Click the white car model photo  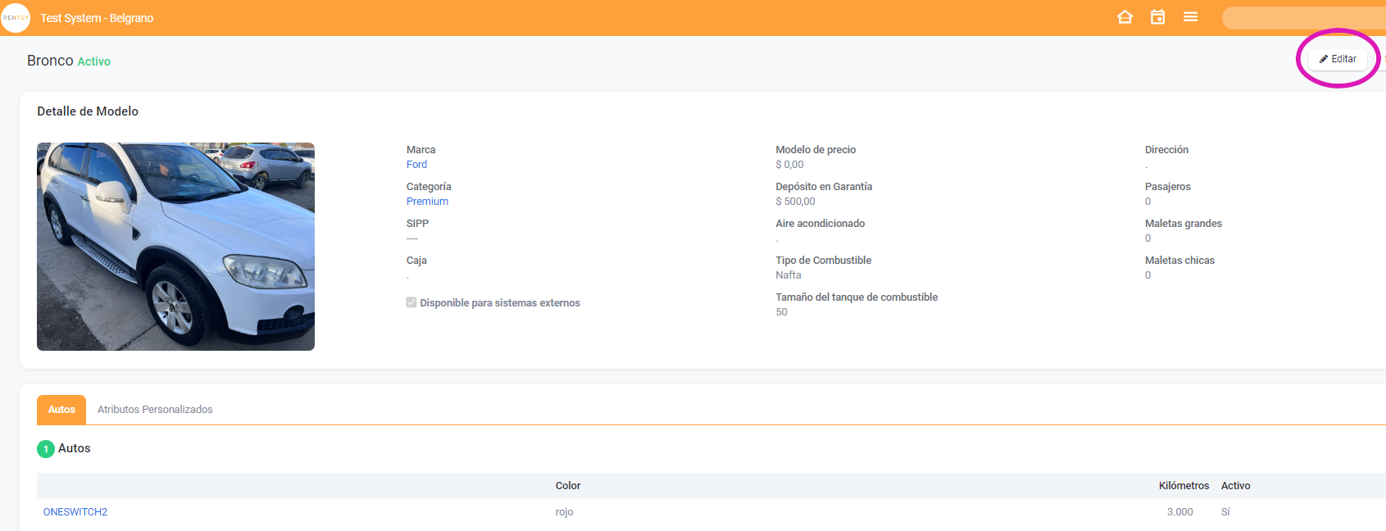(x=175, y=247)
